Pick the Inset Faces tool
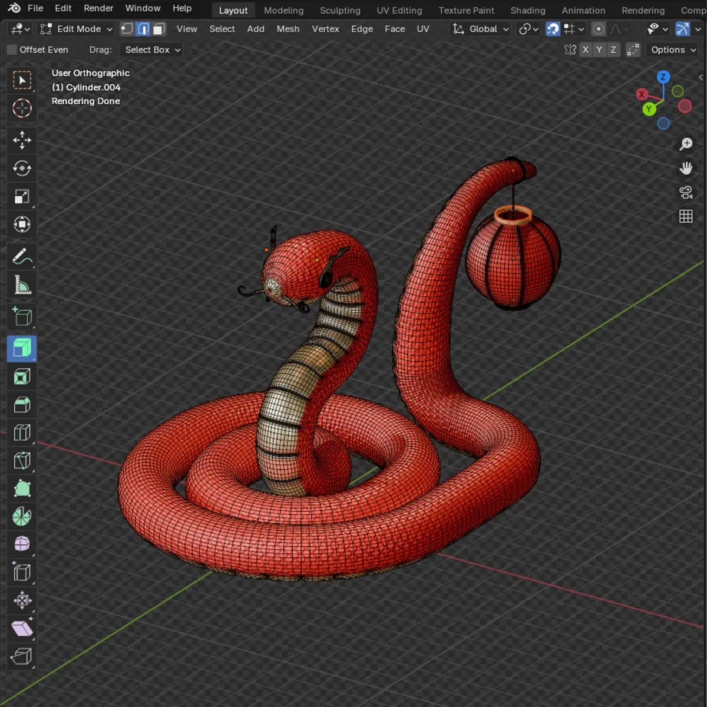The width and height of the screenshot is (707, 707). point(22,377)
